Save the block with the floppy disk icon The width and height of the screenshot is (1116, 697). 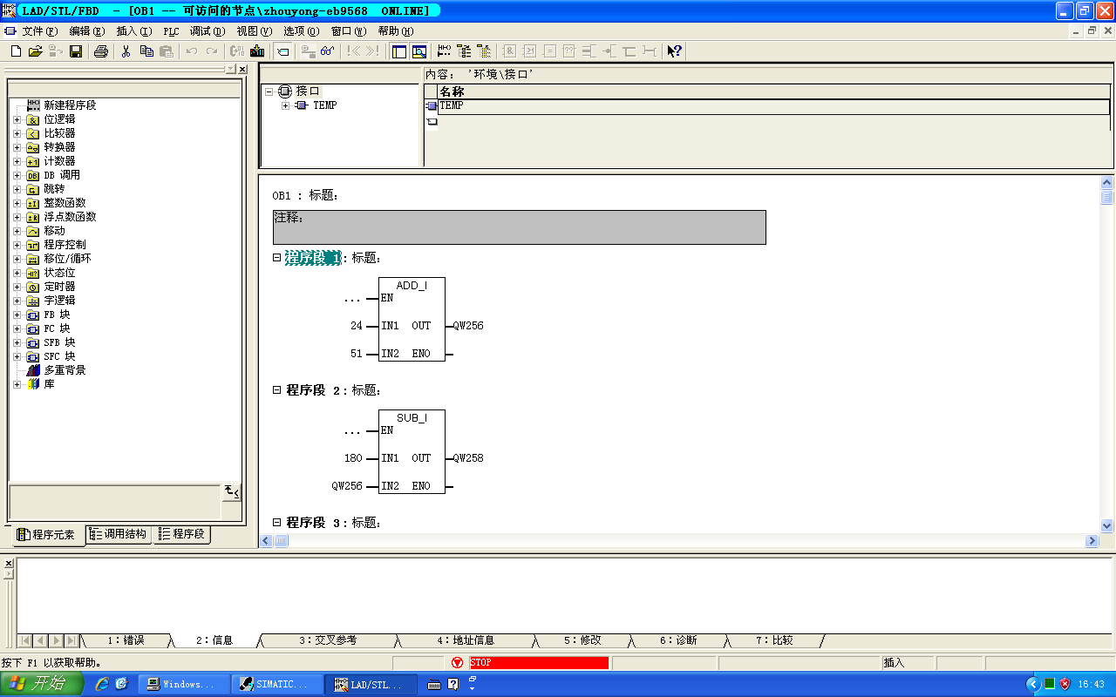76,51
